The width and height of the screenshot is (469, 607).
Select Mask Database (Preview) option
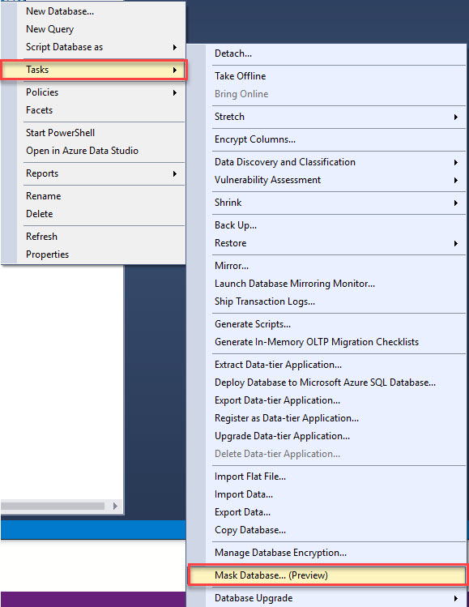(x=327, y=575)
